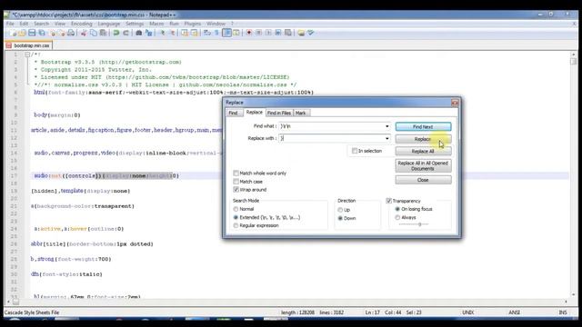Click the Print toolbar icon
This screenshot has width=582, height=327.
tap(71, 33)
